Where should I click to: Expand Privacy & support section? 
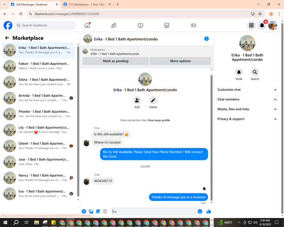click(247, 119)
